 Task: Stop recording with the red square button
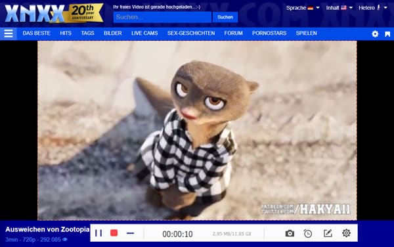pos(114,233)
